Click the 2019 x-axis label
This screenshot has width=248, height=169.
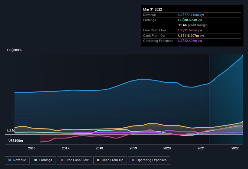(x=133, y=148)
